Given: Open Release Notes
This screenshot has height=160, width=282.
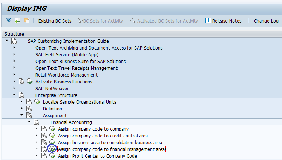Looking at the screenshot, I should point(224,21).
